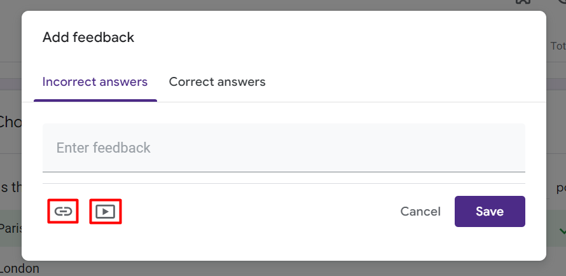The image size is (566, 276).
Task: Click the underline beneath Enter feedback field
Action: pyautogui.click(x=284, y=171)
